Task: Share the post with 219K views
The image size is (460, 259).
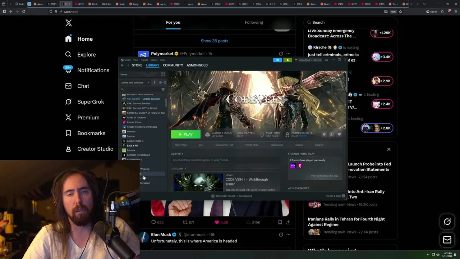Action: click(288, 222)
